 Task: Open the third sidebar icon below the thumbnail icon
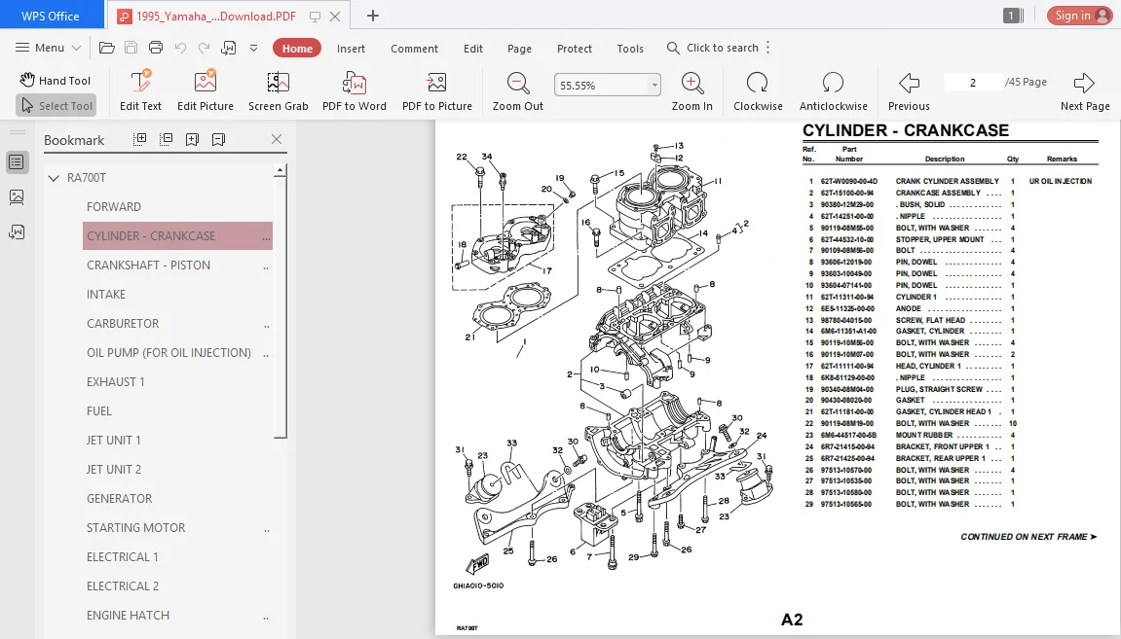(x=17, y=232)
